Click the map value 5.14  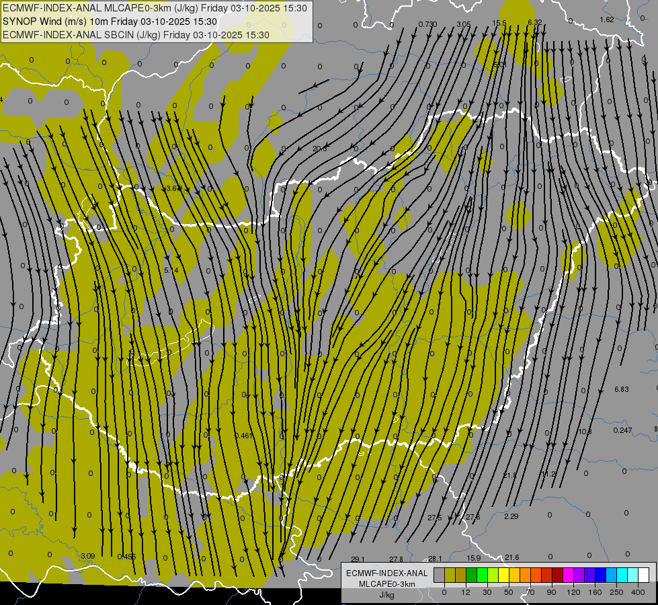pyautogui.click(x=171, y=270)
